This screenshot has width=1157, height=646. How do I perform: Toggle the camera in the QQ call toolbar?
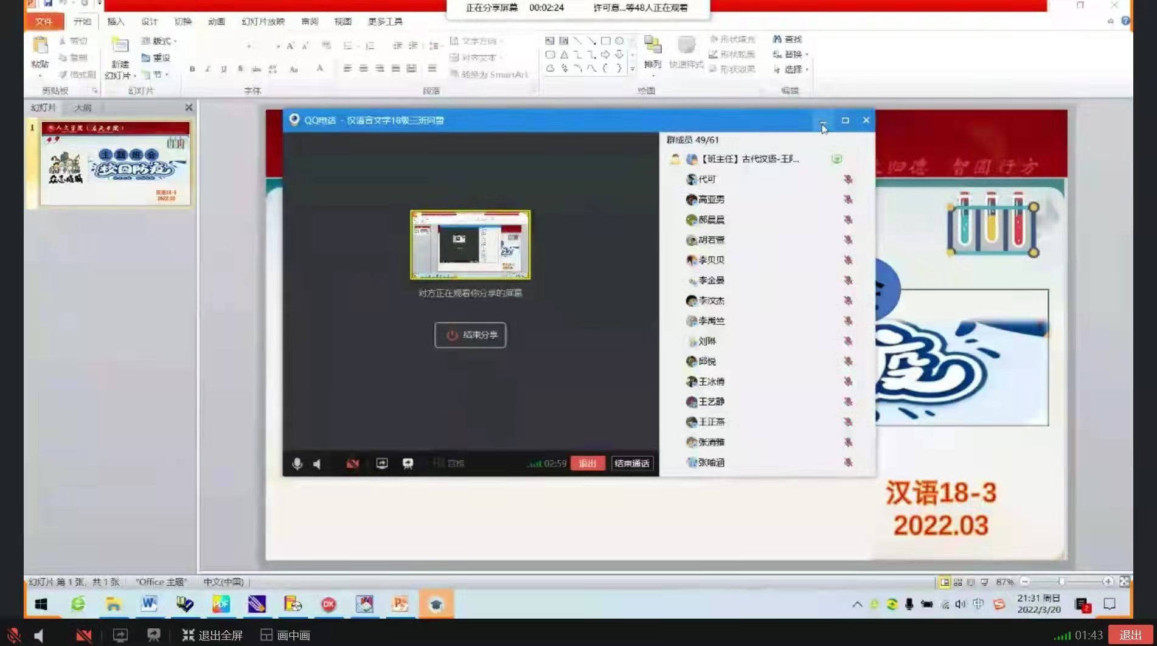pyautogui.click(x=352, y=464)
